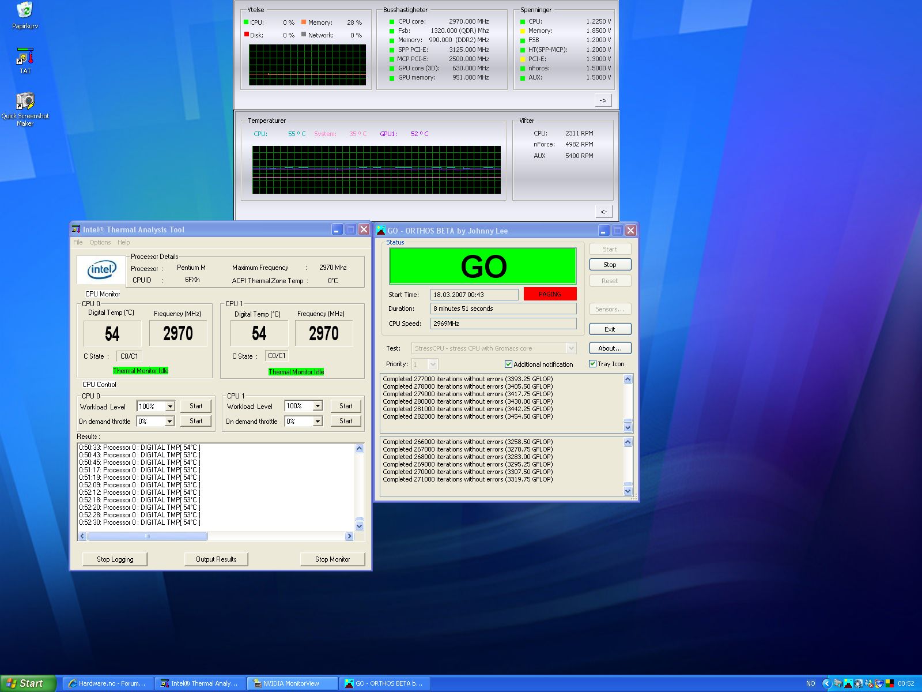Click the Start Time field in ORTHOS
Viewport: 922px width, 692px height.
[474, 295]
